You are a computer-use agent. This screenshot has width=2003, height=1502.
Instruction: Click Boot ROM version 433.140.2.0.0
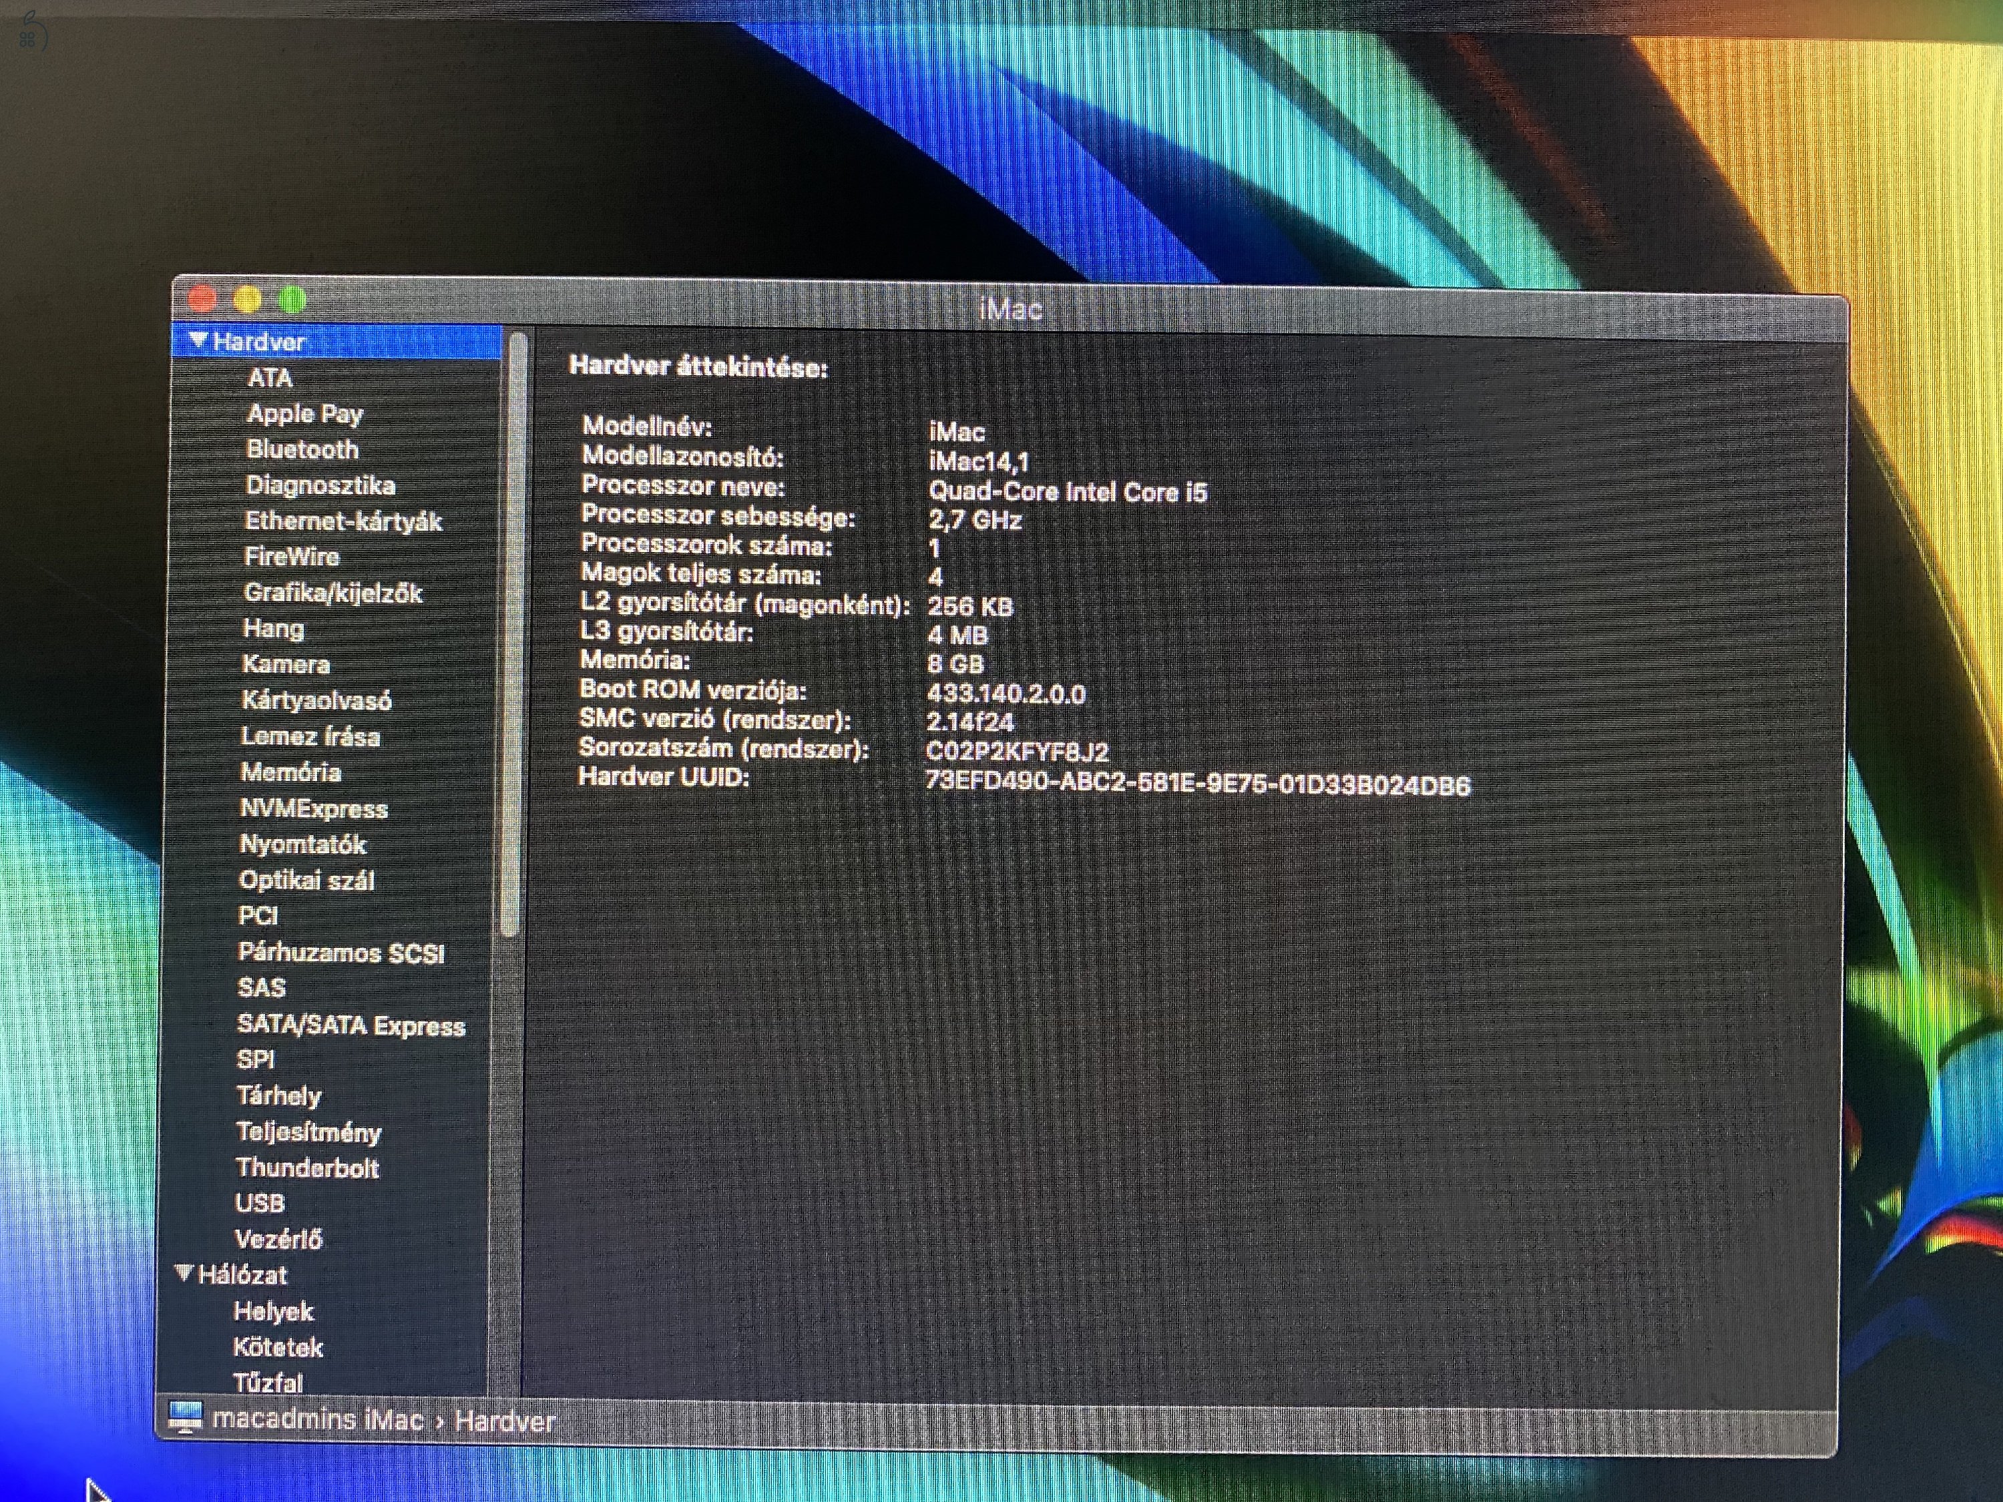point(1006,694)
